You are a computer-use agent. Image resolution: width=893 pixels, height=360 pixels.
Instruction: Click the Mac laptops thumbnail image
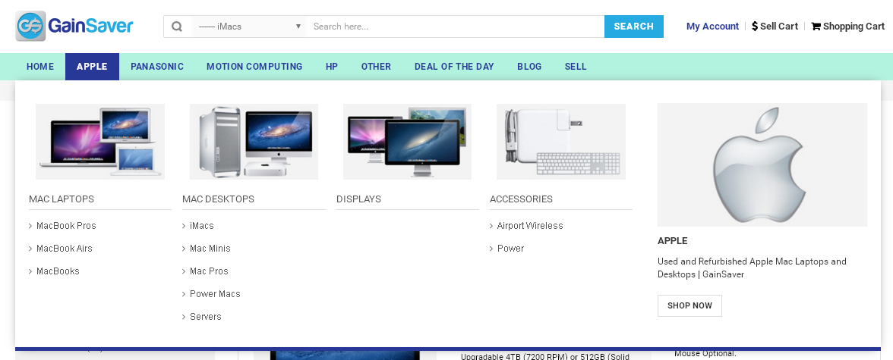click(x=100, y=142)
